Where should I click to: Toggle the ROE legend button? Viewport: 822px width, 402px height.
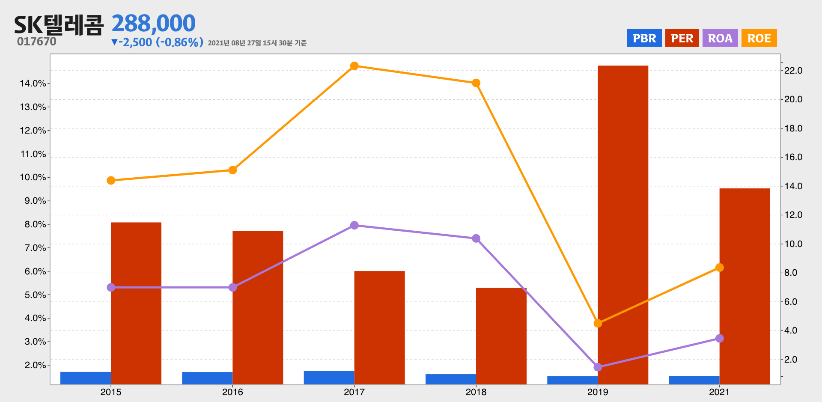(x=759, y=38)
